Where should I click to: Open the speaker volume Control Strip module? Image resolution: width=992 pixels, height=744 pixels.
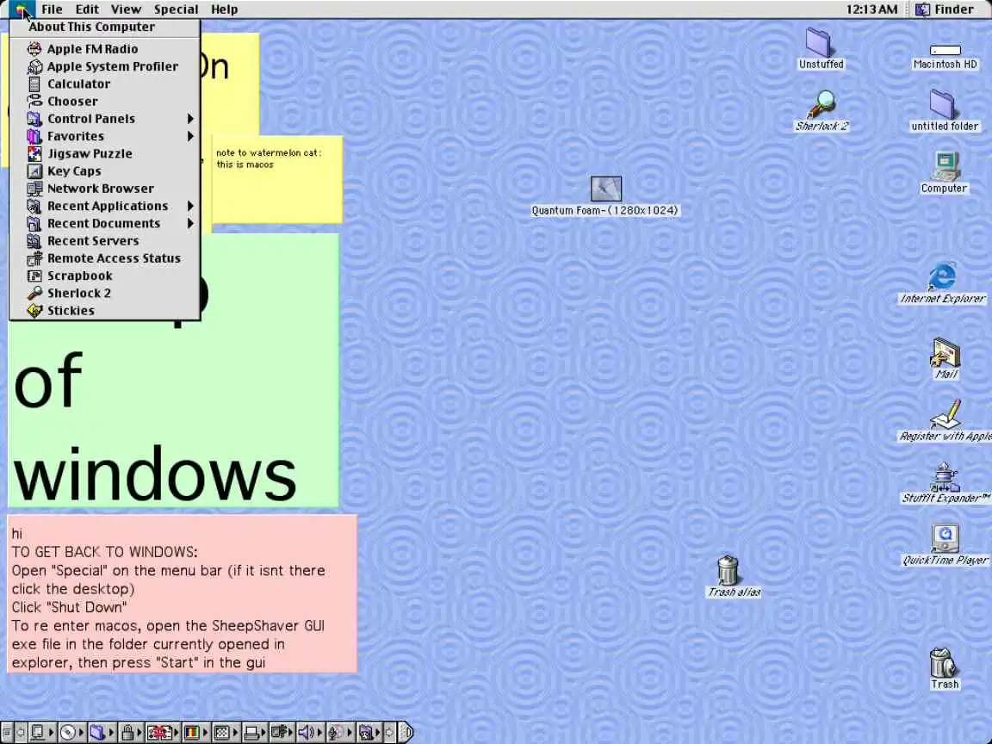coord(311,733)
